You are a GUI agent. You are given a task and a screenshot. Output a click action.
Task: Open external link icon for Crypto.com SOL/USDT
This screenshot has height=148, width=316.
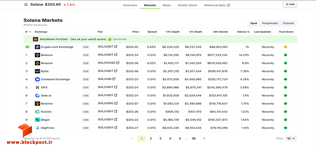pyautogui.click(x=116, y=47)
